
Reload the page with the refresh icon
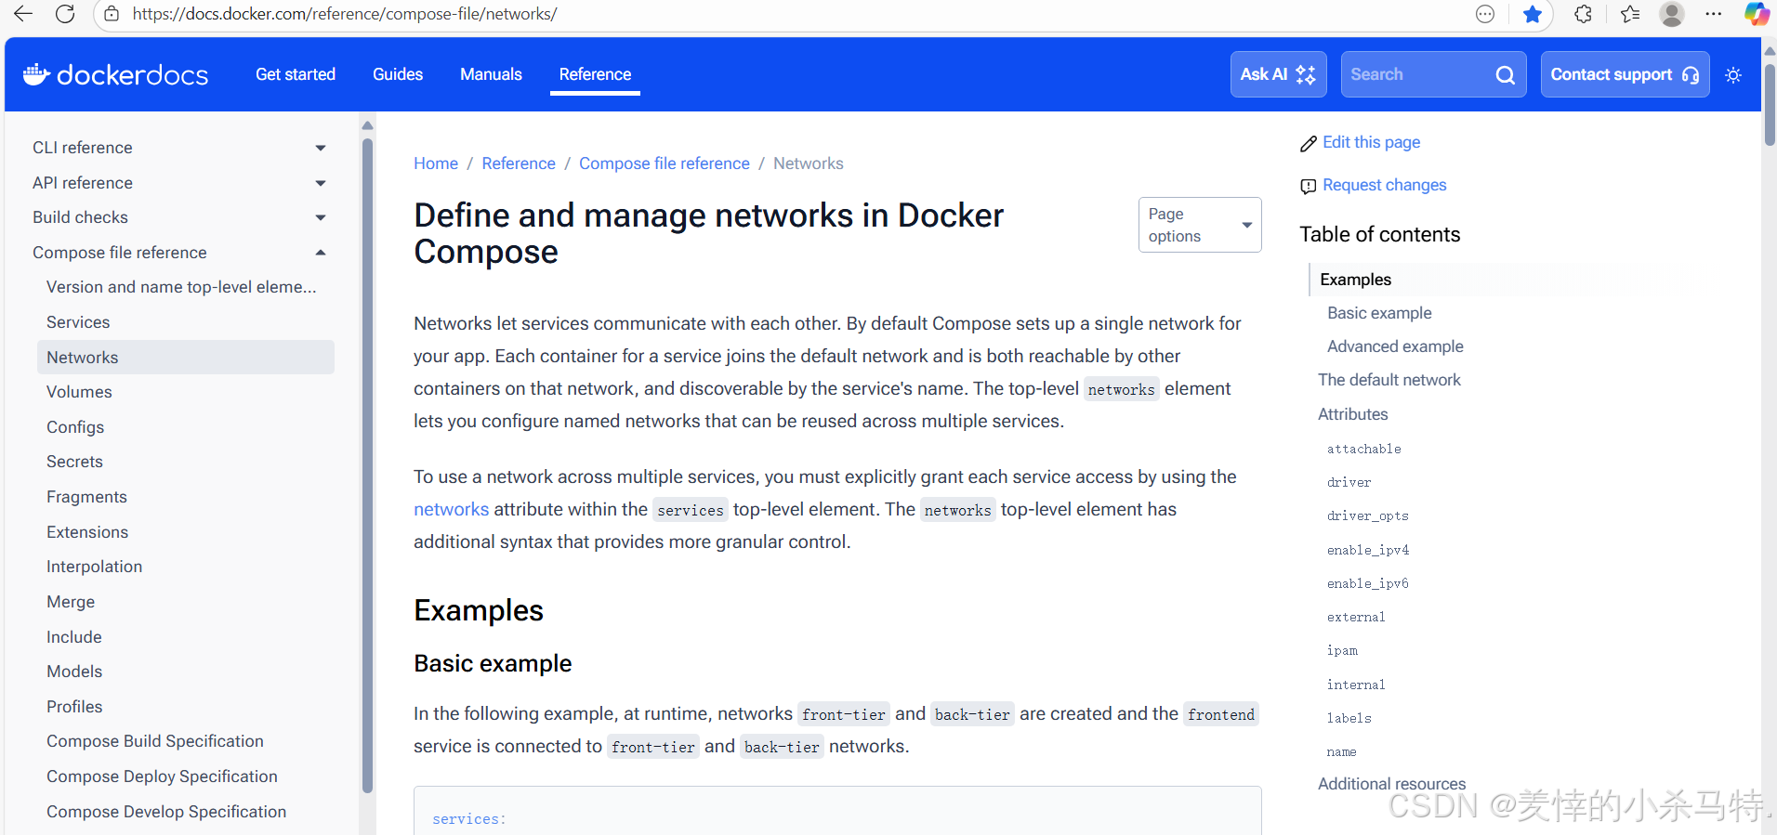point(65,14)
